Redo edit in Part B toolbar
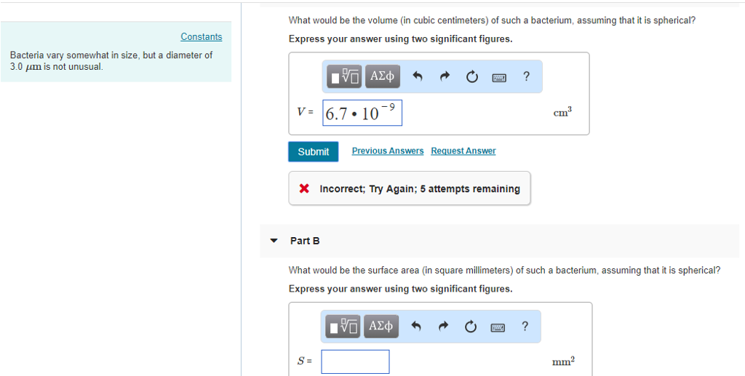Screen dimensions: 745x376 pos(444,327)
